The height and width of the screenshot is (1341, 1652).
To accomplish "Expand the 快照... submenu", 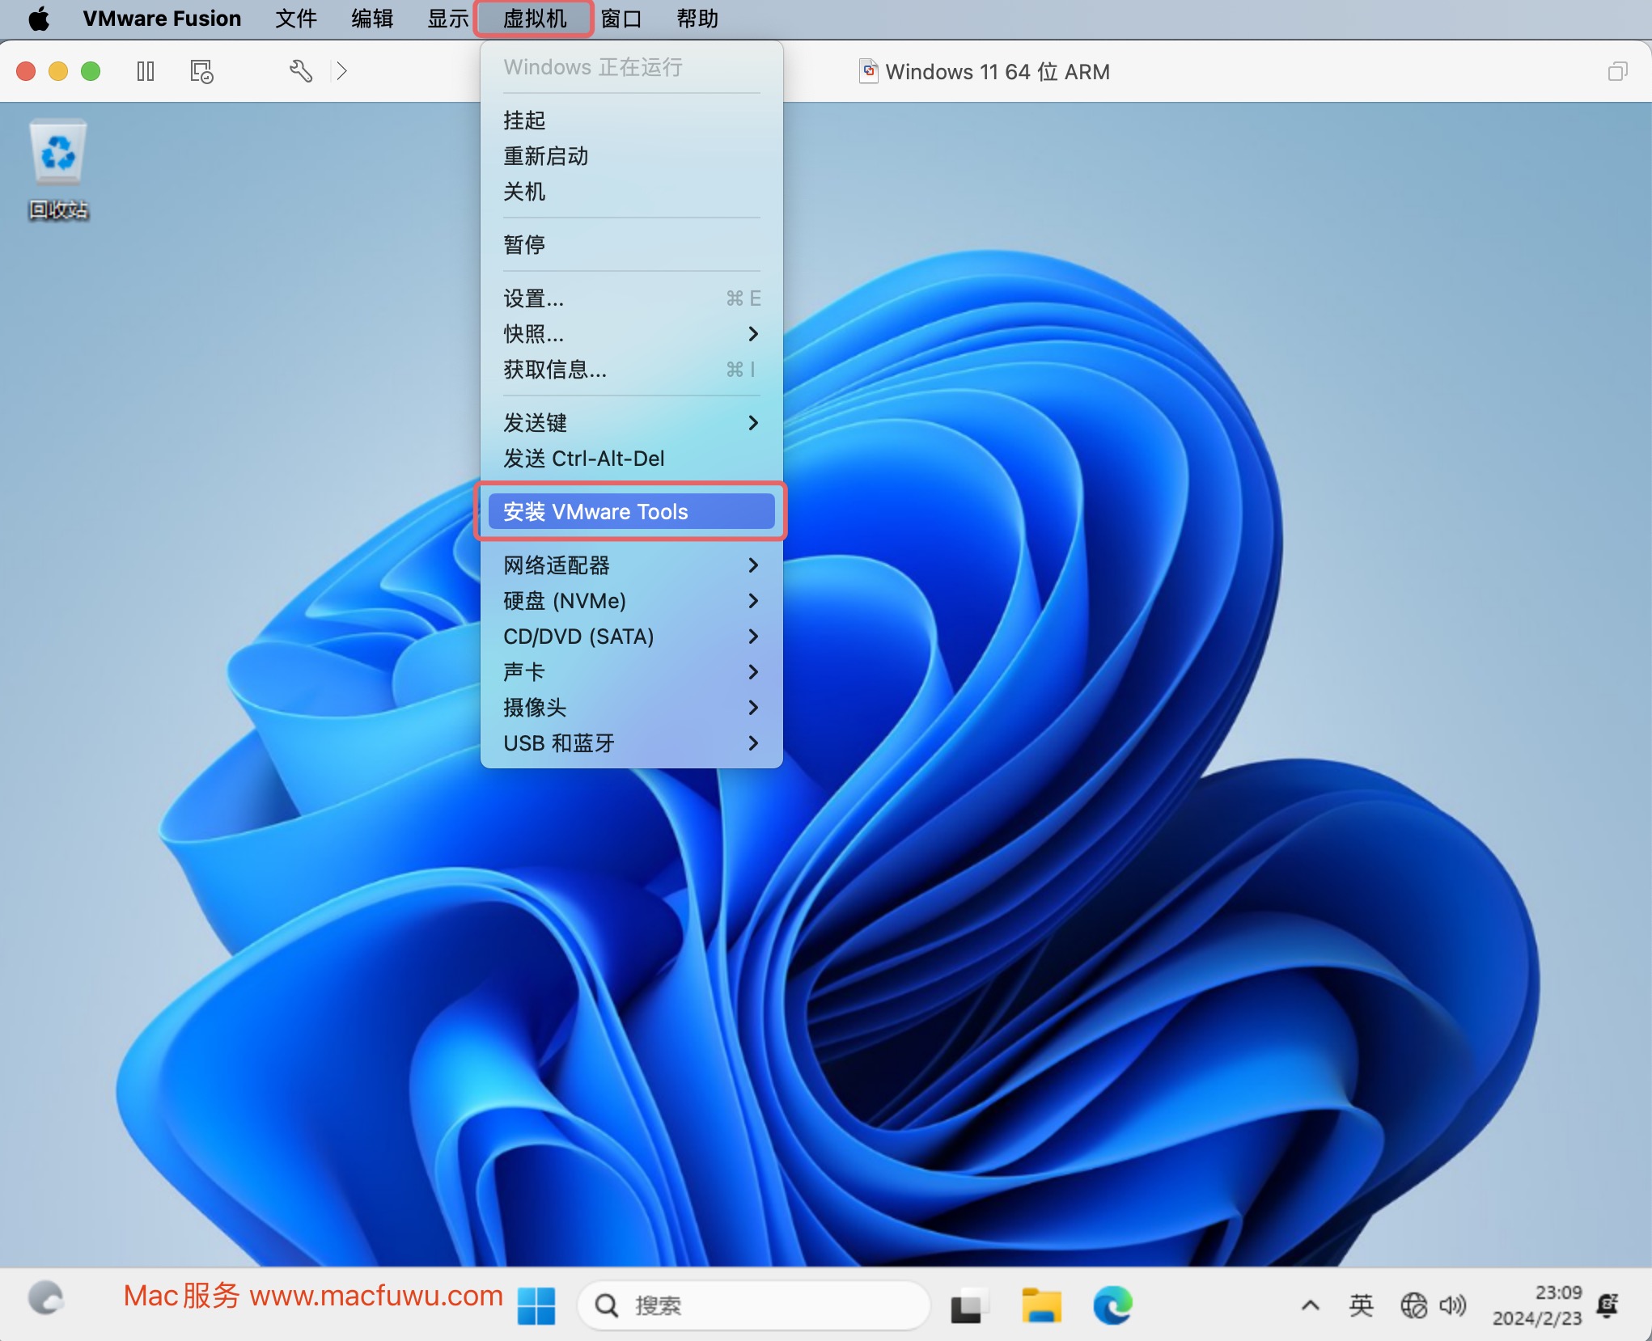I will pyautogui.click(x=631, y=334).
